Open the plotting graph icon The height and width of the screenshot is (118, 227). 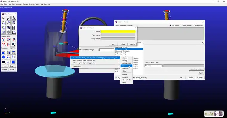pyautogui.click(x=14, y=32)
